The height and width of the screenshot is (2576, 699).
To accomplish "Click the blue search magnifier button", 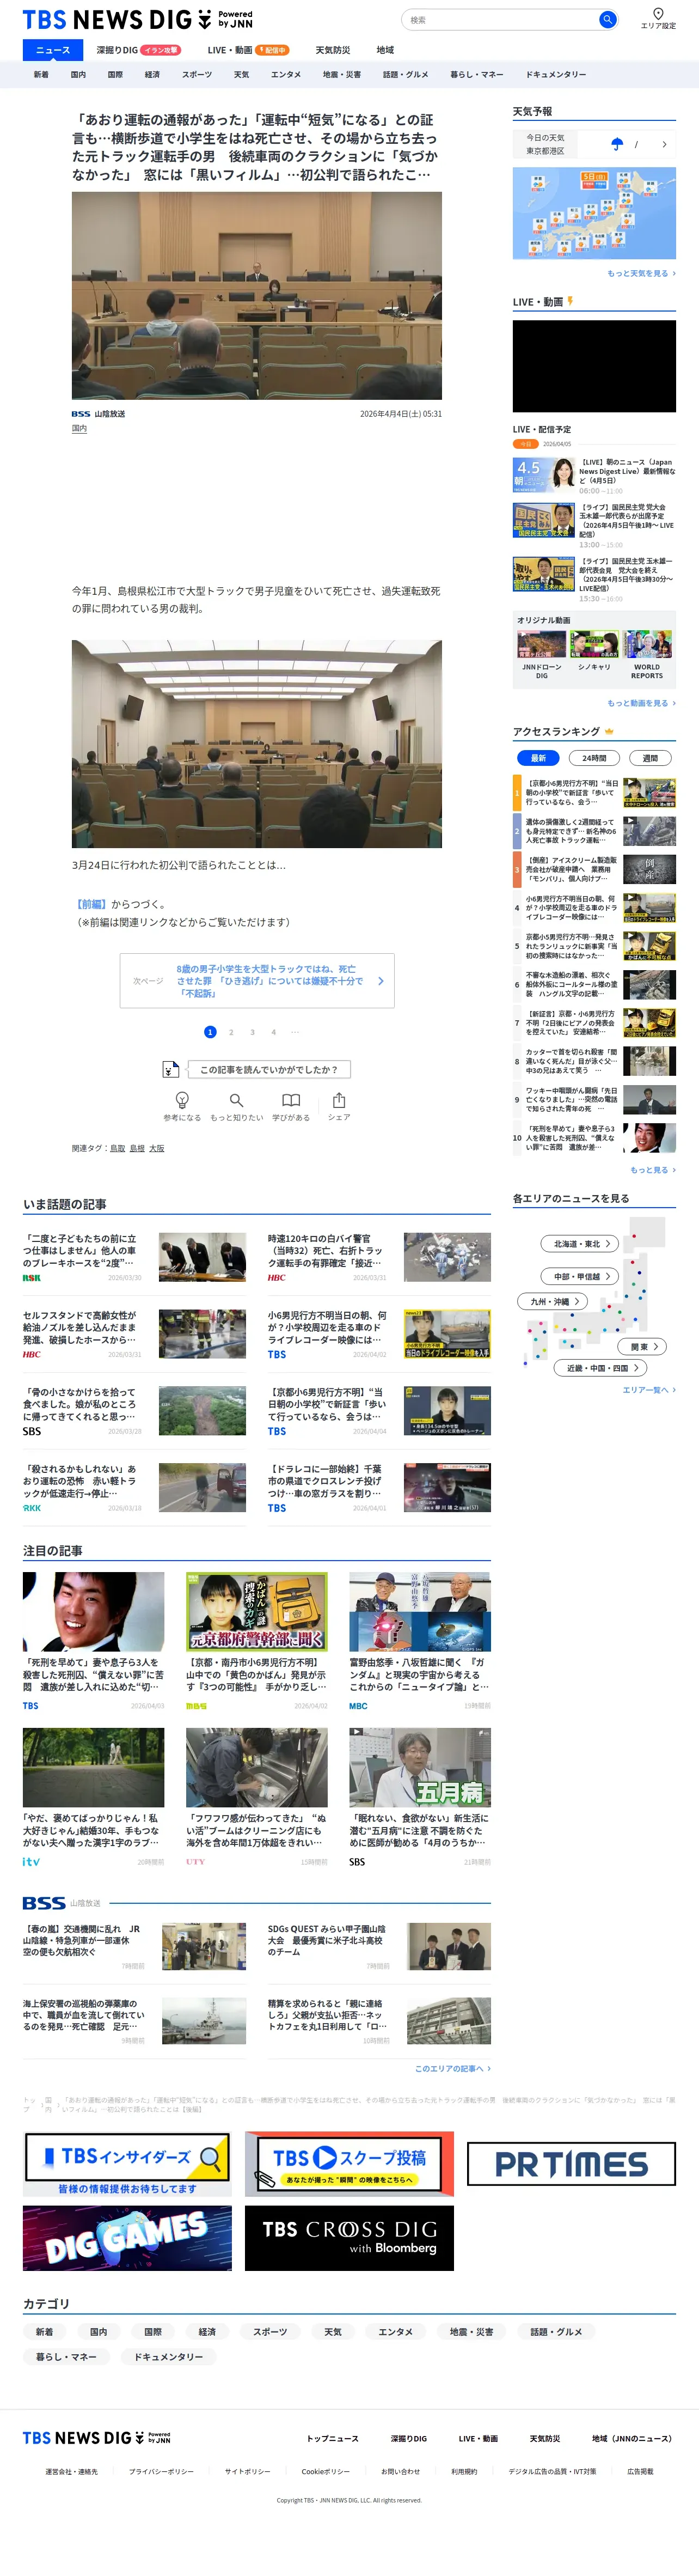I will point(606,20).
